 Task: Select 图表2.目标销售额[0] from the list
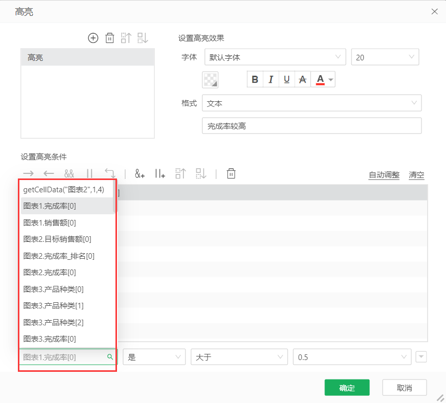coord(57,239)
